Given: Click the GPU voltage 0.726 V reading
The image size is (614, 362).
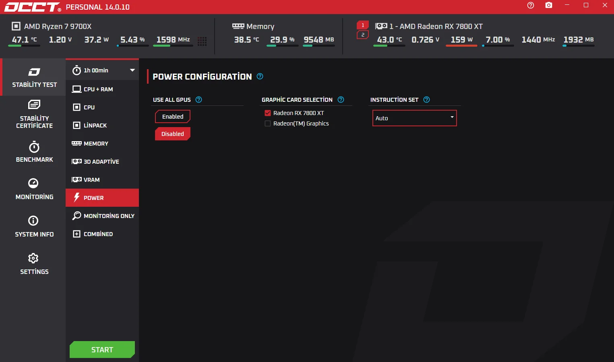Looking at the screenshot, I should click(x=425, y=39).
